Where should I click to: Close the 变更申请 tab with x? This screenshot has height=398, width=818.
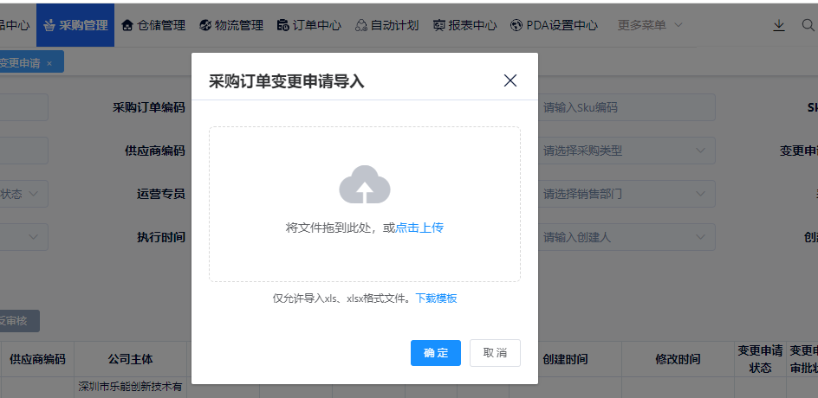(49, 63)
